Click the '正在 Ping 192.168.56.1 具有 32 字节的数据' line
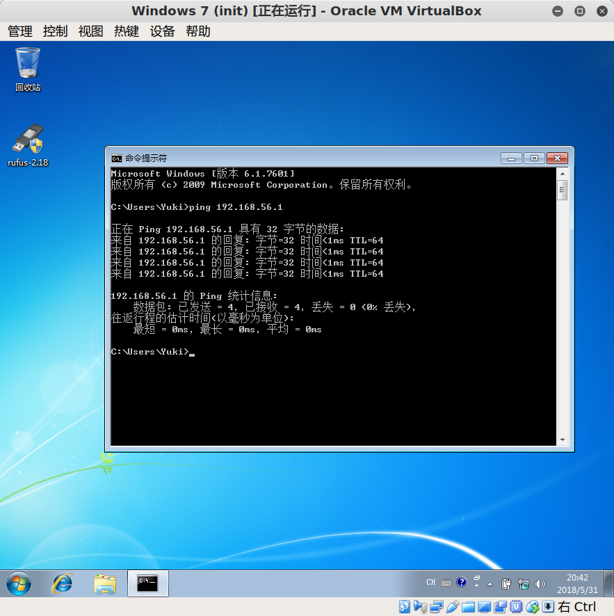Screen dimensions: 614x616 point(227,229)
